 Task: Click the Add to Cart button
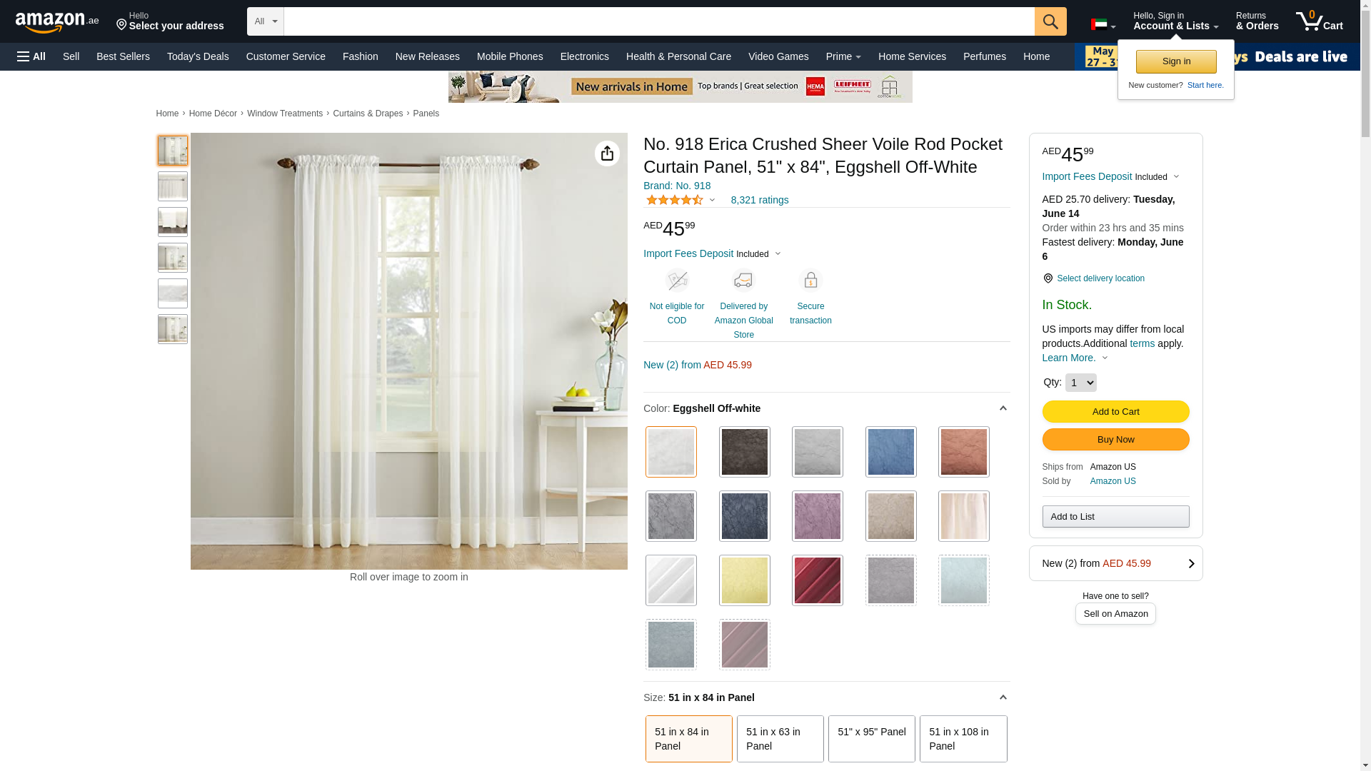click(1115, 411)
